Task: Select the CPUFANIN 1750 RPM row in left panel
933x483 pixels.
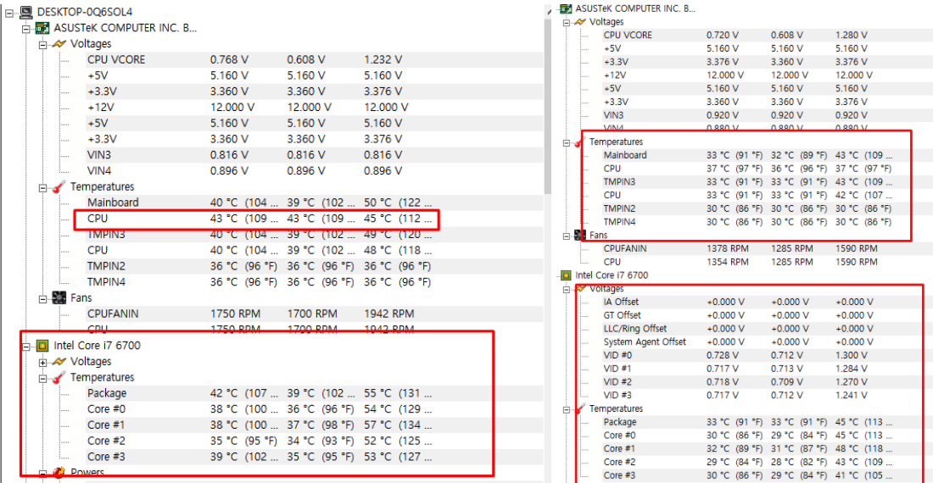Action: pos(314,314)
